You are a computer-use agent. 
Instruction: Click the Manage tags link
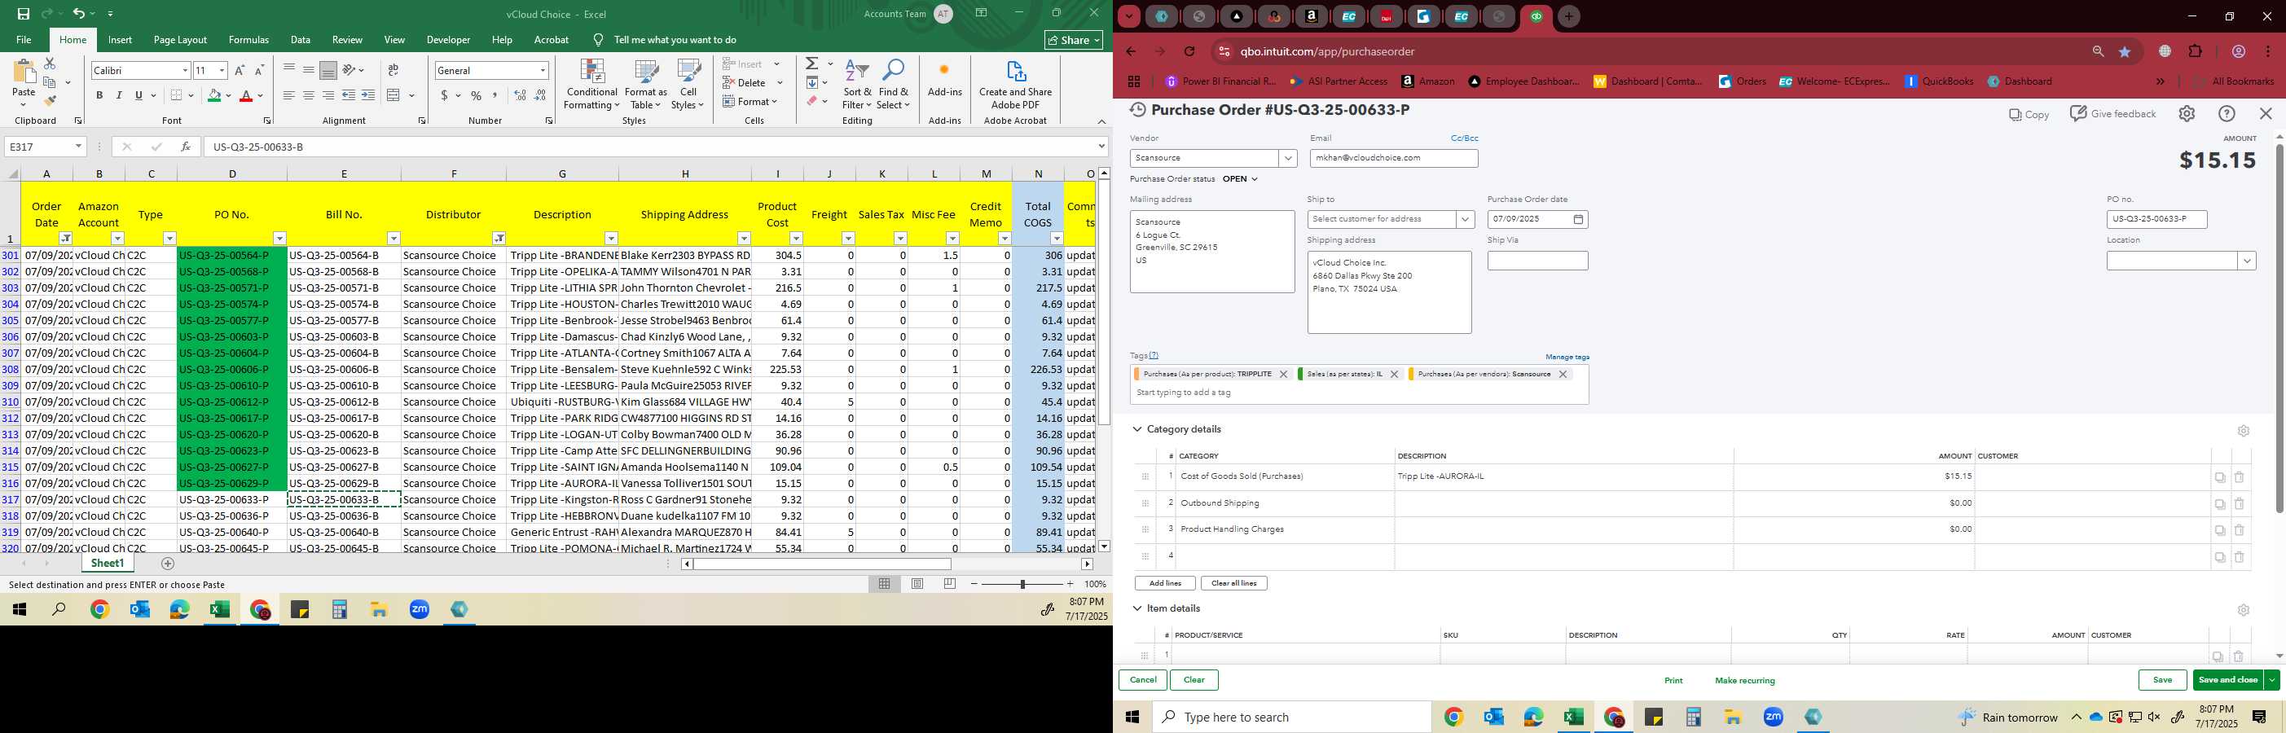coord(1567,357)
